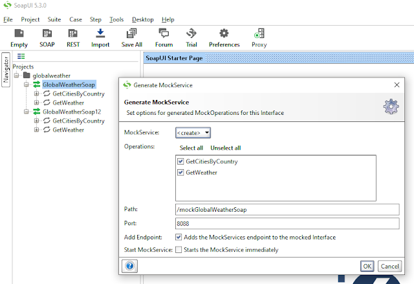Click Unselect all operations link
Image resolution: width=414 pixels, height=284 pixels.
(226, 148)
